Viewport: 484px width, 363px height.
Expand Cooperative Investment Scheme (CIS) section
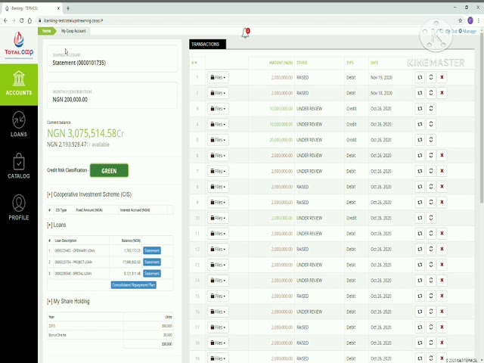[89, 194]
